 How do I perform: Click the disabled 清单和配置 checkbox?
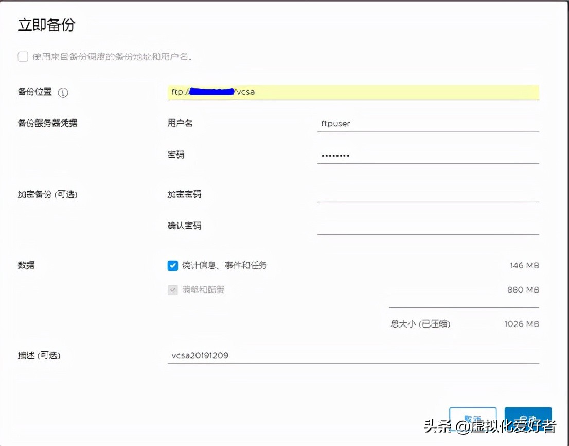(173, 289)
